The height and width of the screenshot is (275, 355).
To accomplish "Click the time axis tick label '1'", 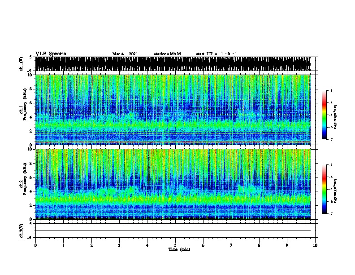I will [63, 245].
